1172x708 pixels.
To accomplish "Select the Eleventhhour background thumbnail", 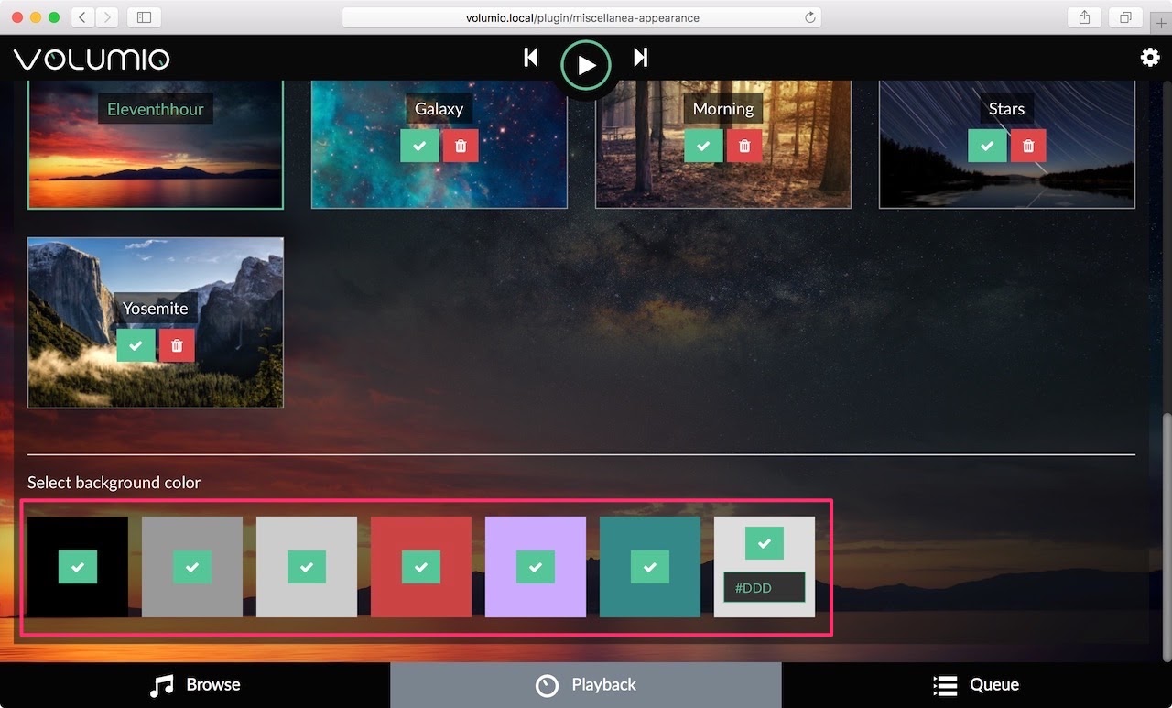I will pos(156,145).
